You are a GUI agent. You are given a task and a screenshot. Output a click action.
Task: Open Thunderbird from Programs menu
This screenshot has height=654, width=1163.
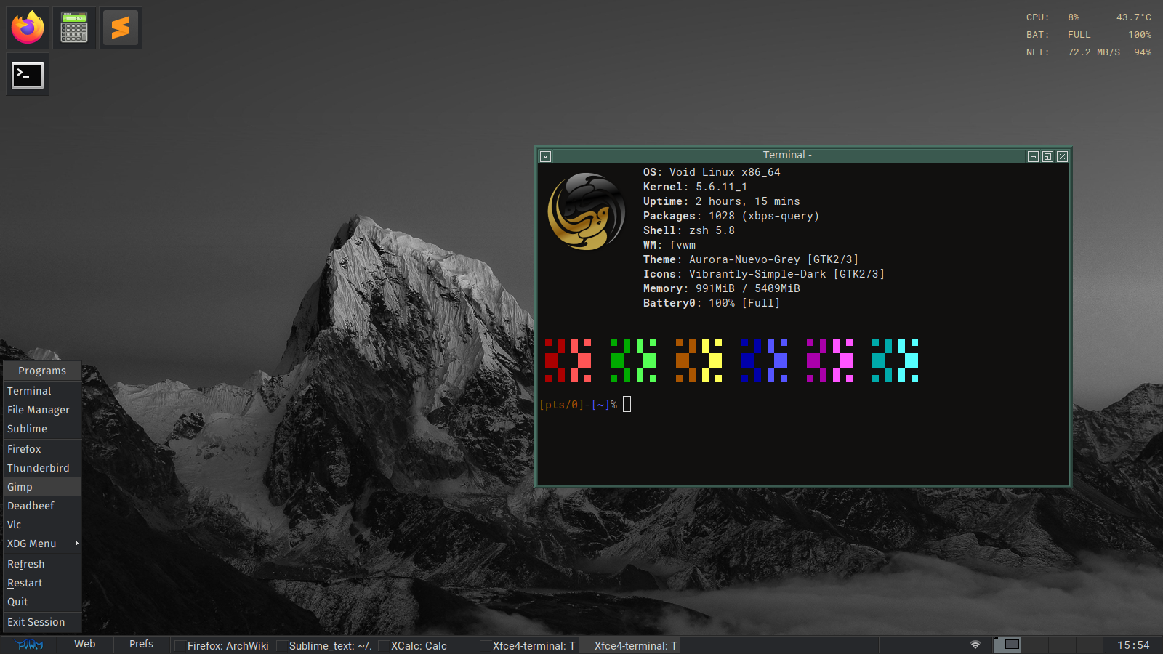point(42,468)
